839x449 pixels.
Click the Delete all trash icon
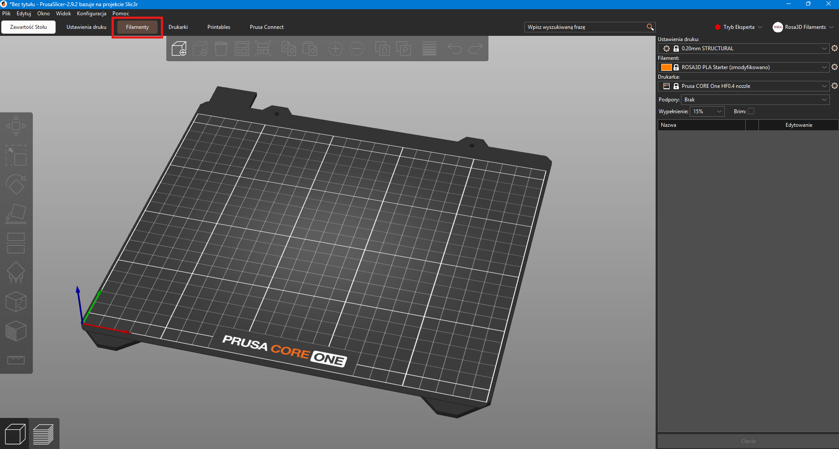[x=221, y=49]
